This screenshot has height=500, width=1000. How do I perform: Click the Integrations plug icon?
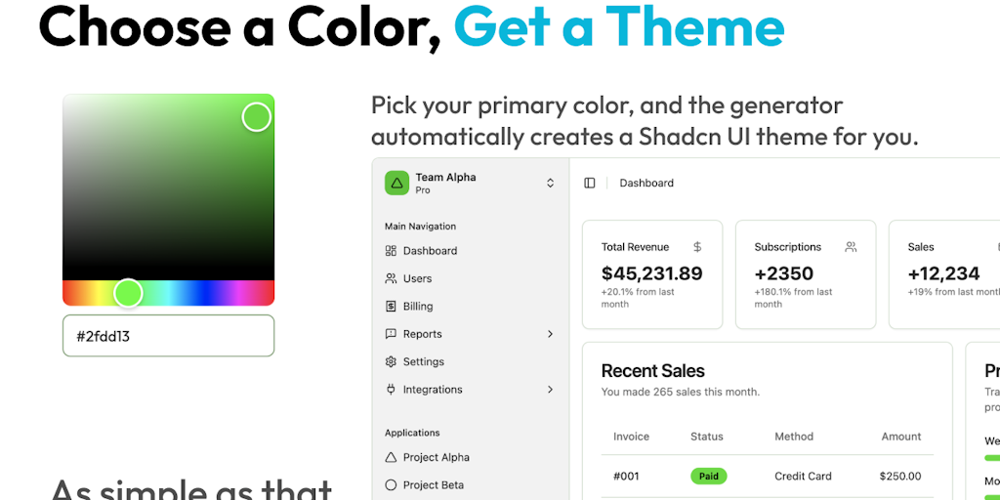392,390
